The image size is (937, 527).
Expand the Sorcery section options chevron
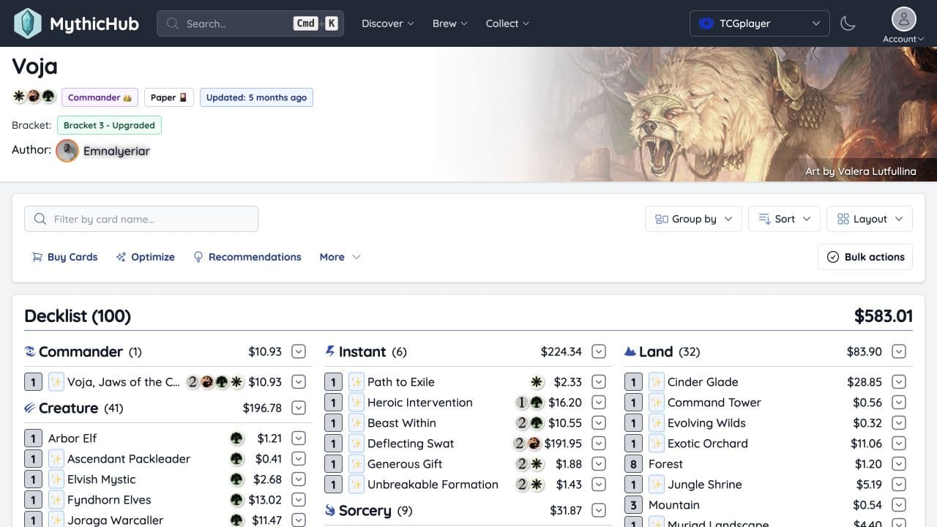coord(599,510)
